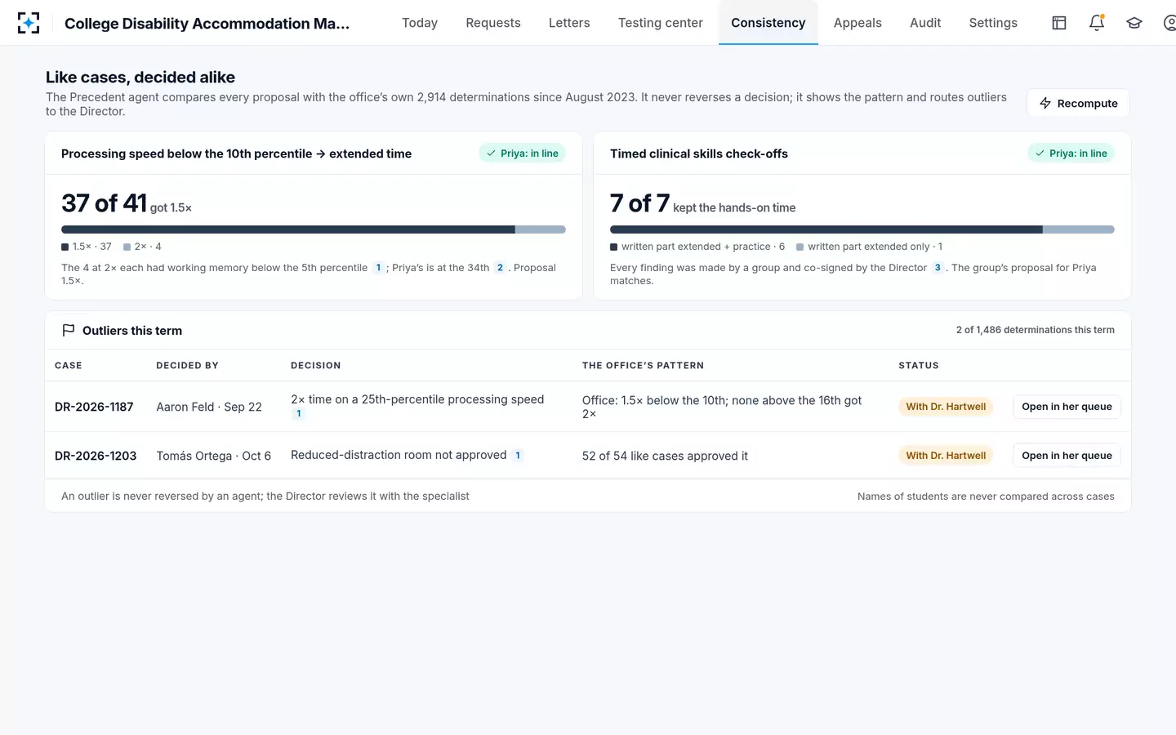Open the layout panel icon in header
Image resolution: width=1176 pixels, height=735 pixels.
pos(1059,23)
